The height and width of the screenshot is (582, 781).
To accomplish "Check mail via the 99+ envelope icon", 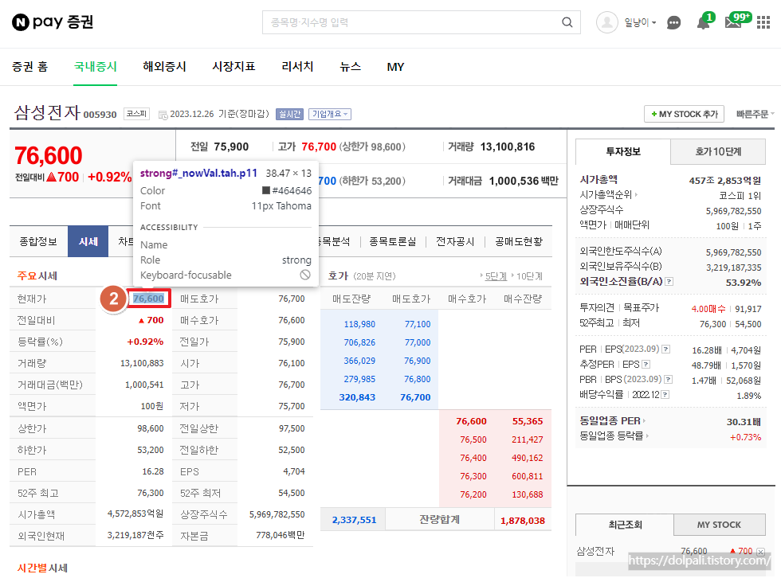I will [735, 23].
